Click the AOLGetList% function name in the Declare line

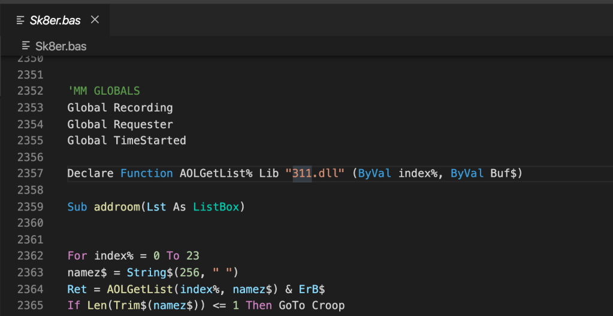[x=216, y=173]
